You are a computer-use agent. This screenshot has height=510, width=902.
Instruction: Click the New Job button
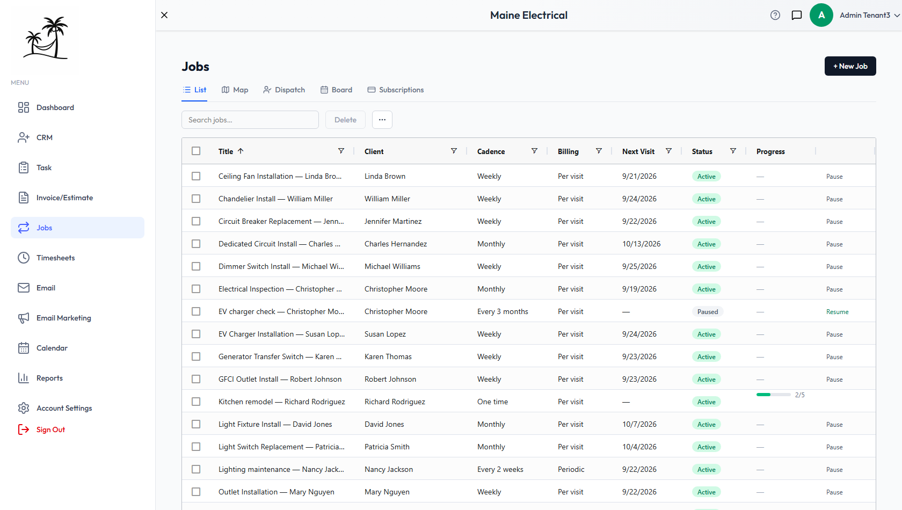(850, 66)
